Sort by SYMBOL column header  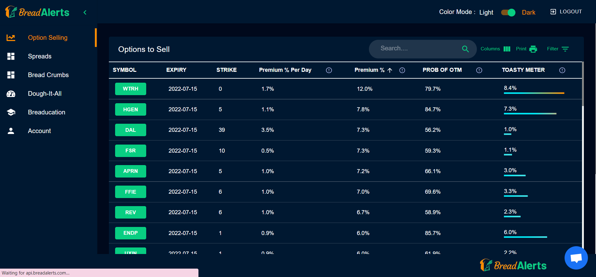coord(124,70)
